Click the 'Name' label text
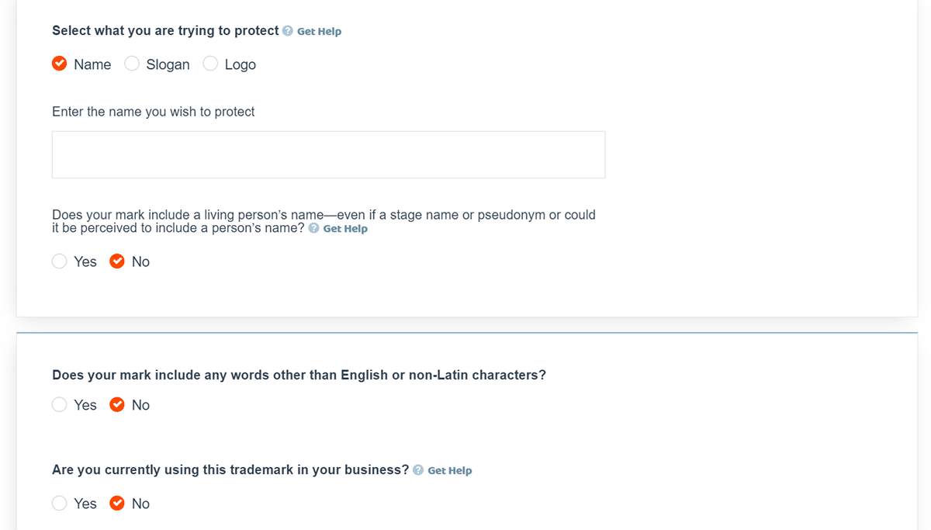 coord(92,64)
